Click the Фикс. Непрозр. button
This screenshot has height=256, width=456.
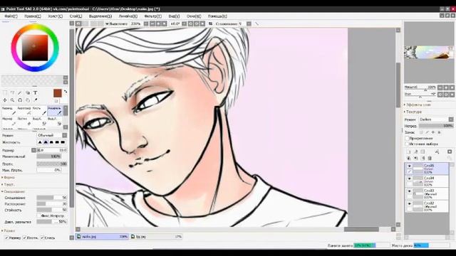click(53, 216)
